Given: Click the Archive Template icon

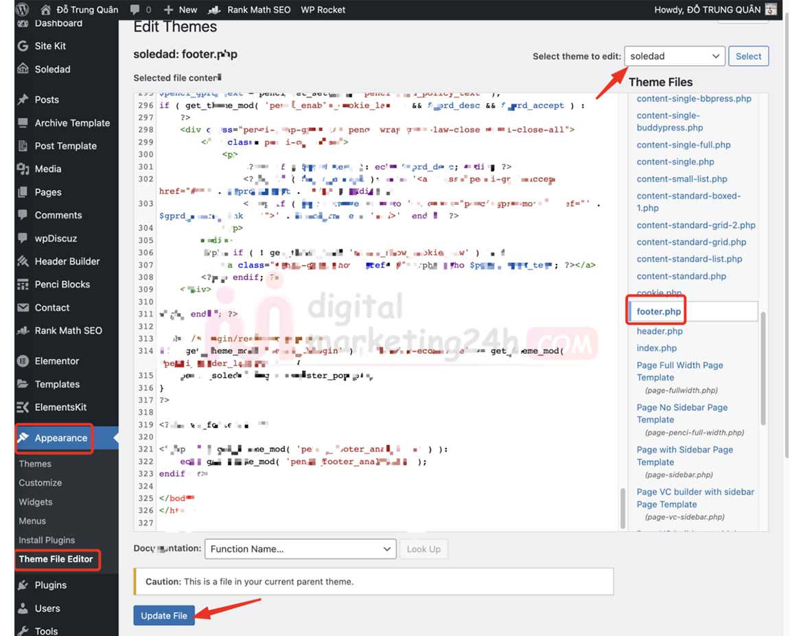Looking at the screenshot, I should 23,122.
